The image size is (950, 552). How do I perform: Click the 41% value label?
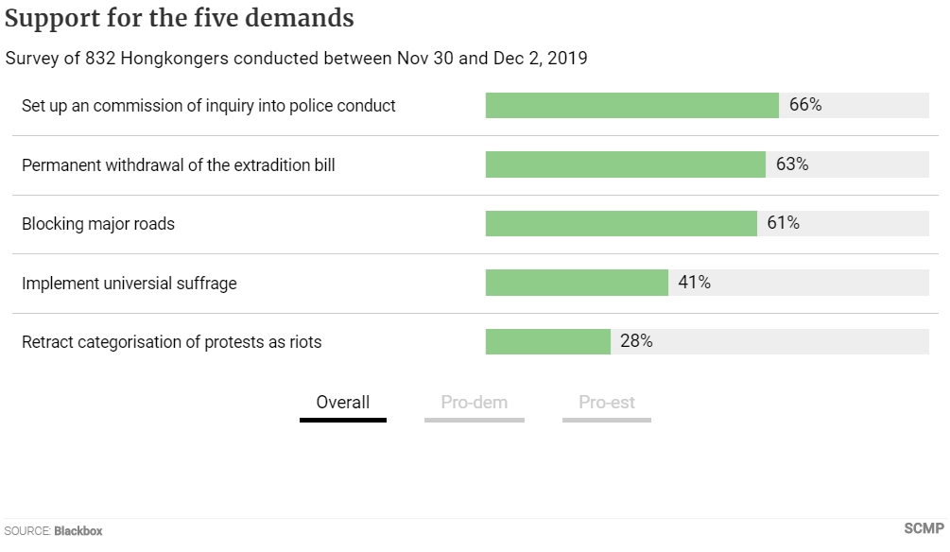pyautogui.click(x=694, y=283)
